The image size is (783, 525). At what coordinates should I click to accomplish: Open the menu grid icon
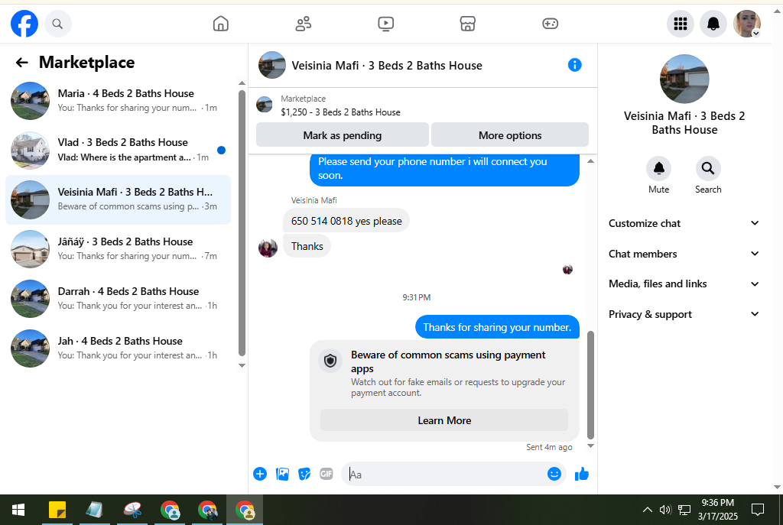pyautogui.click(x=681, y=24)
